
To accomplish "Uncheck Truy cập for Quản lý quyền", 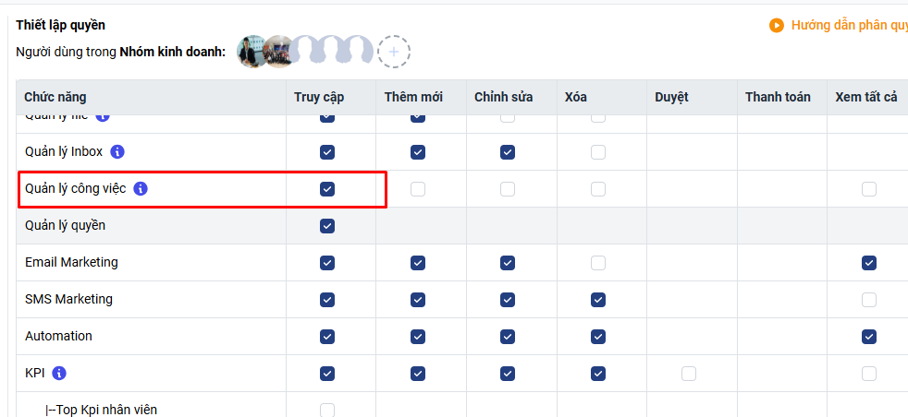I will point(327,226).
